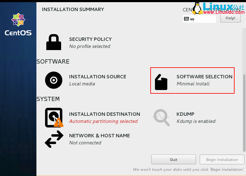Click the 'Kdump is enabled' text
Screen dimensions: 246x176
pyautogui.click(x=196, y=121)
